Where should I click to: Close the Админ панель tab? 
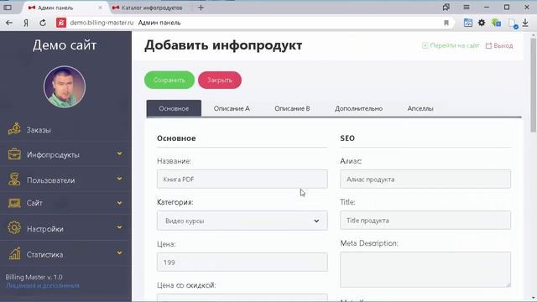coord(100,8)
